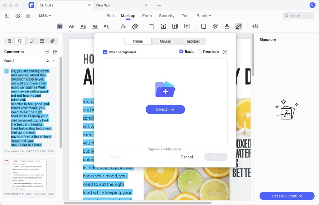Select the Premium radio option
This screenshot has height=205, width=319.
click(200, 52)
